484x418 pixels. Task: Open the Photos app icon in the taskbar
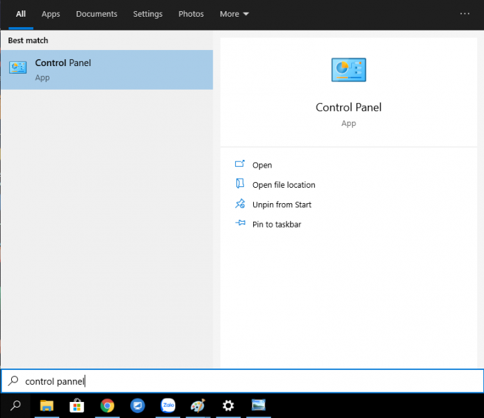[259, 405]
